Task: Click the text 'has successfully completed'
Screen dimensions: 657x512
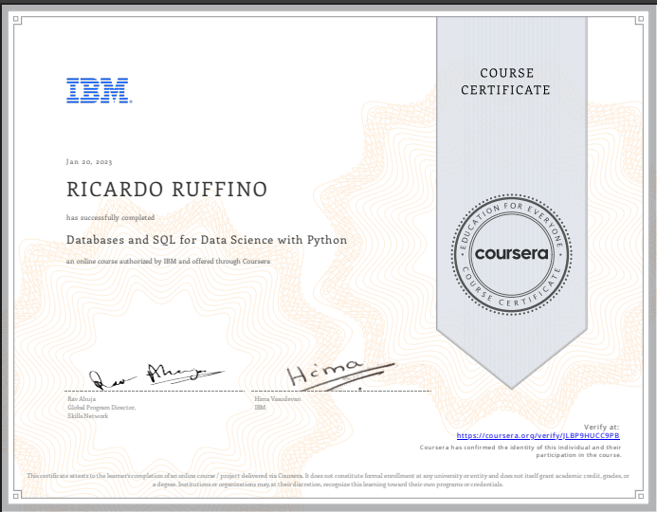Action: [x=110, y=217]
